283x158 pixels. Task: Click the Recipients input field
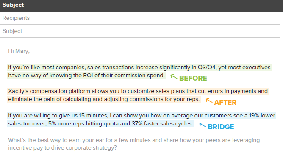pyautogui.click(x=140, y=18)
